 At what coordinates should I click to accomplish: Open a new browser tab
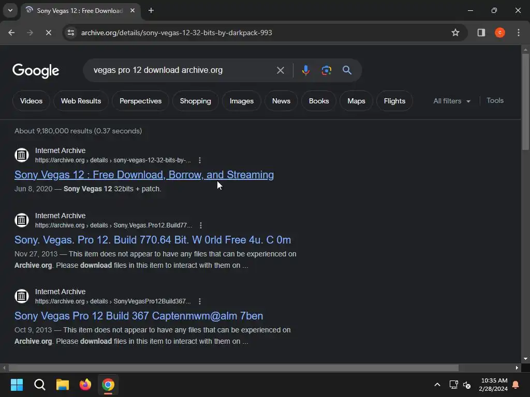click(151, 10)
